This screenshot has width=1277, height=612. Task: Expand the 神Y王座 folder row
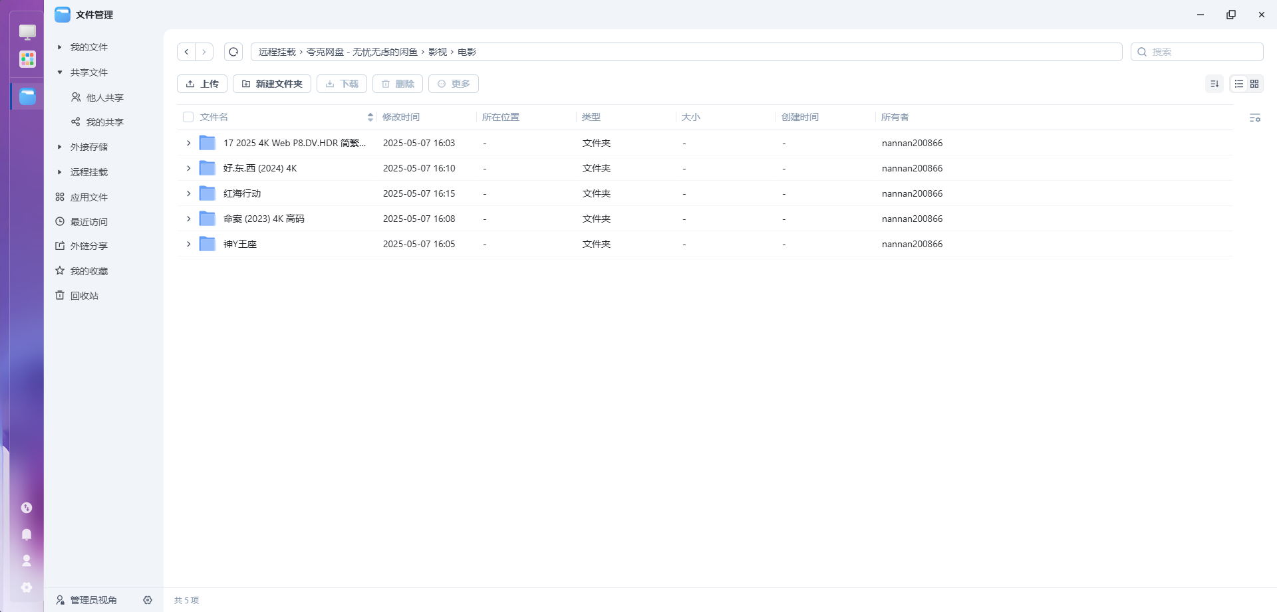click(188, 244)
